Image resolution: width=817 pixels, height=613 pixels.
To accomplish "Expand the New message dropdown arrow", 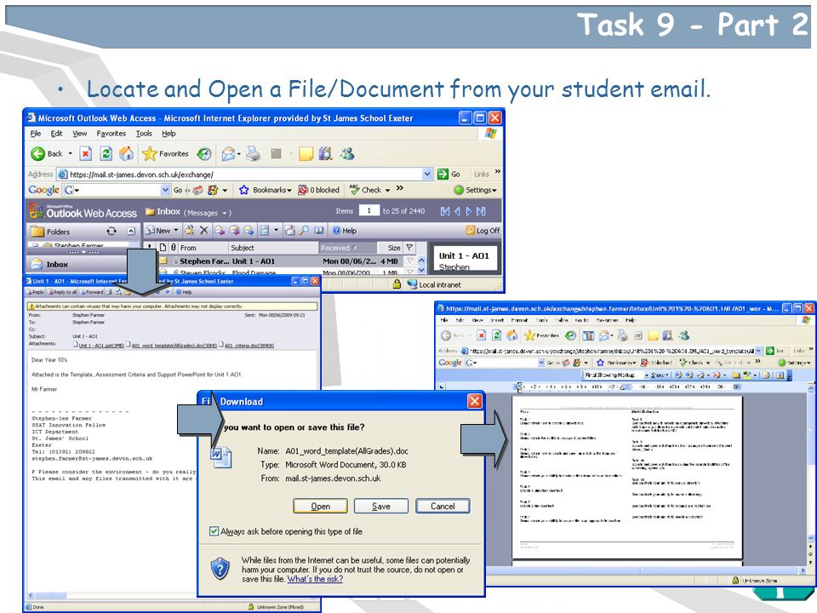I will pyautogui.click(x=176, y=231).
